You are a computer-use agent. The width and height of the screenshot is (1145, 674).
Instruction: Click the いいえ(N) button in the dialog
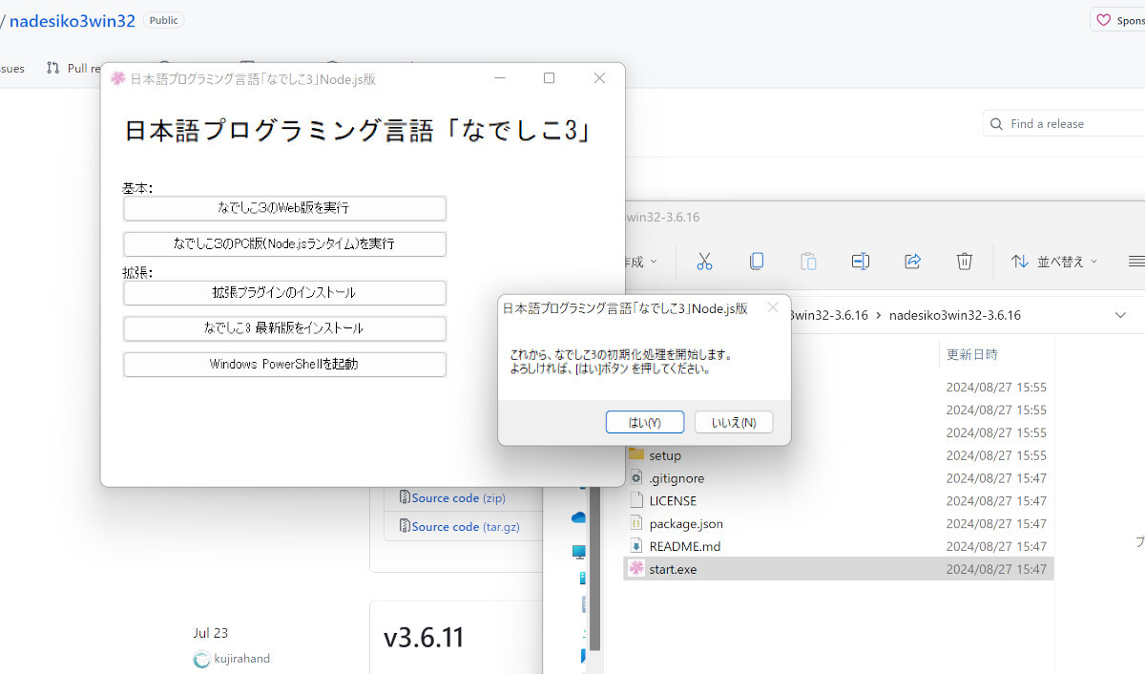pos(734,422)
